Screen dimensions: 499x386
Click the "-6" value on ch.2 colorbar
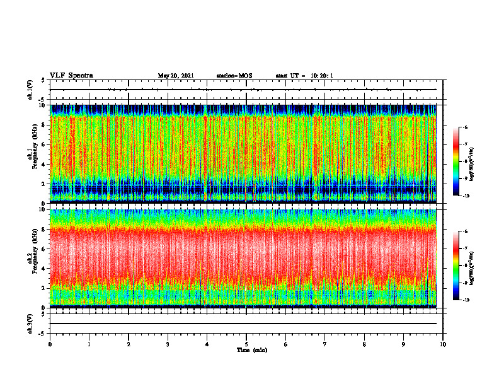point(465,231)
